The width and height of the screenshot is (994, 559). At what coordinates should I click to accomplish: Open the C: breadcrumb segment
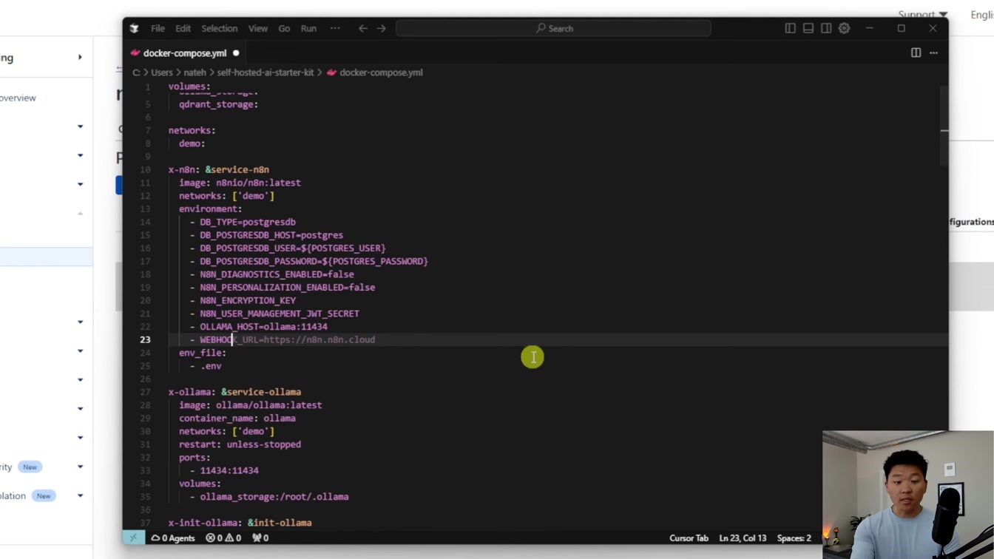click(137, 72)
